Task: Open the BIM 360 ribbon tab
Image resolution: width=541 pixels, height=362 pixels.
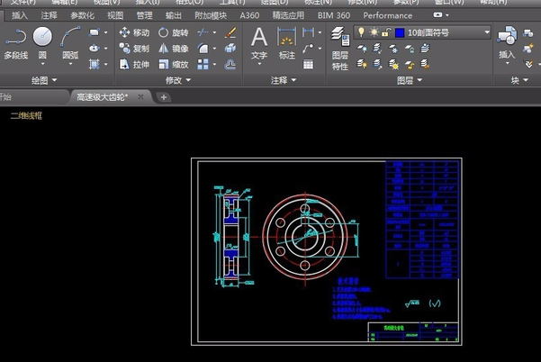Action: tap(334, 15)
